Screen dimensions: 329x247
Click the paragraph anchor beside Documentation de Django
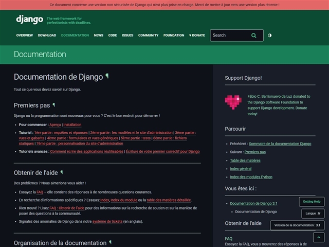coord(107,76)
